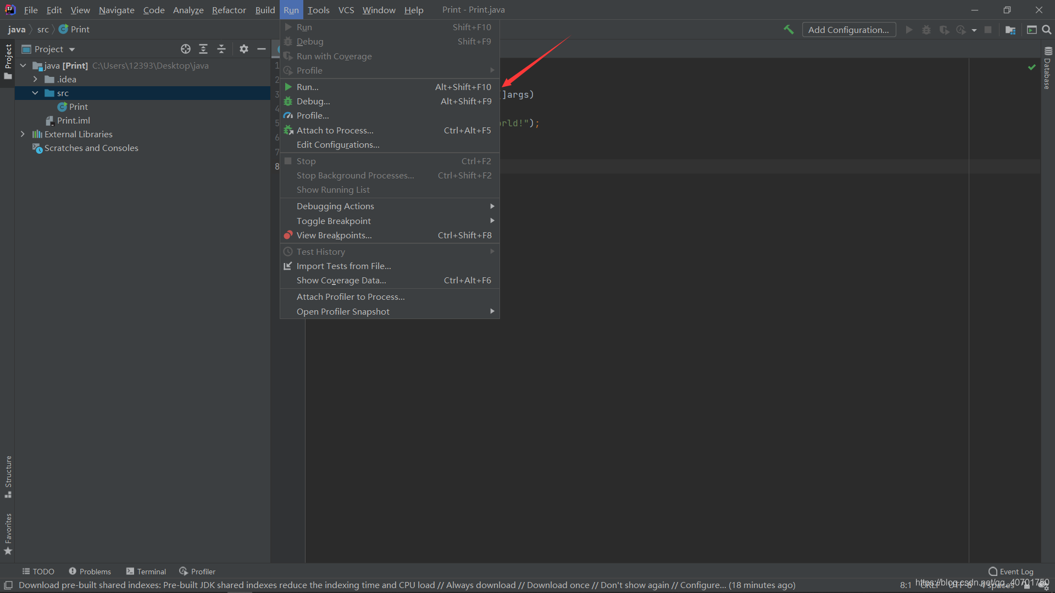The height and width of the screenshot is (593, 1055).
Task: Select Print.iml file in project tree
Action: point(73,120)
